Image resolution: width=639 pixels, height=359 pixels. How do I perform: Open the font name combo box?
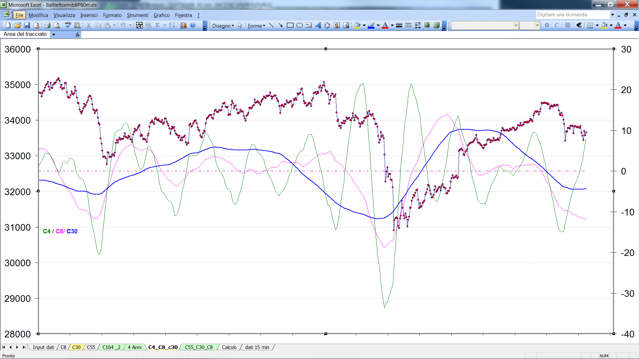coord(485,25)
